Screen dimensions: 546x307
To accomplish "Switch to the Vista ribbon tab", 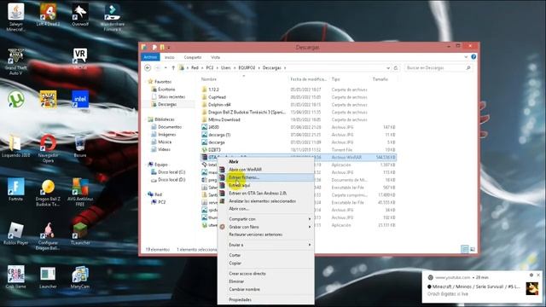I will (215, 57).
